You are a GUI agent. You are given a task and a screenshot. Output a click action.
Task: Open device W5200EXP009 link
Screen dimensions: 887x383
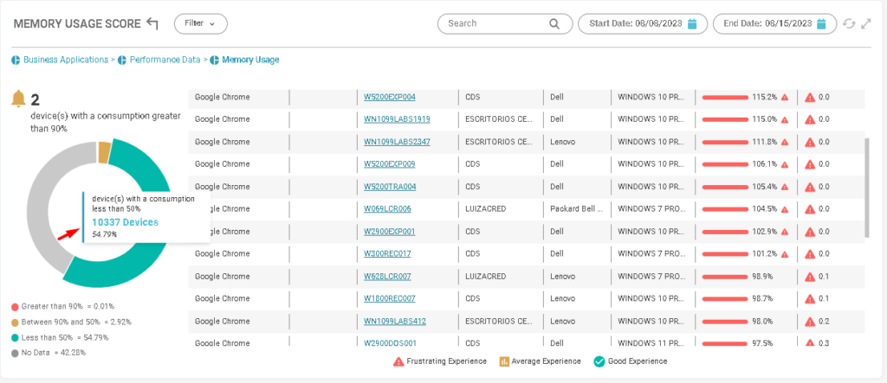389,164
